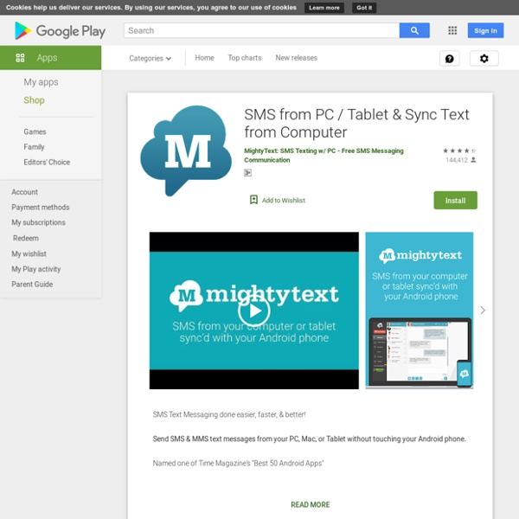519x519 pixels.
Task: Open Family category
Action: (34, 147)
